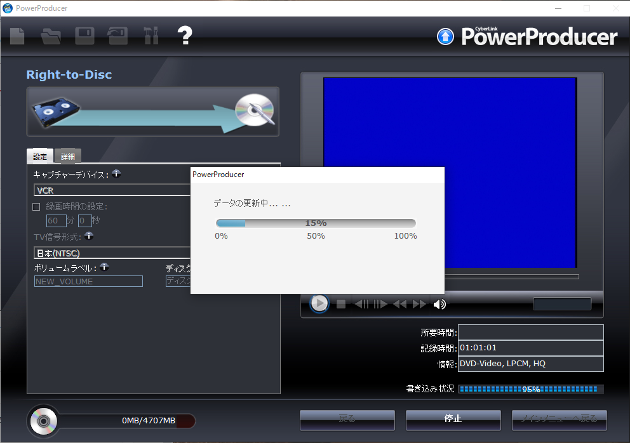The image size is (630, 443).
Task: Click the PowerProducer title bar app icon
Action: [8, 8]
